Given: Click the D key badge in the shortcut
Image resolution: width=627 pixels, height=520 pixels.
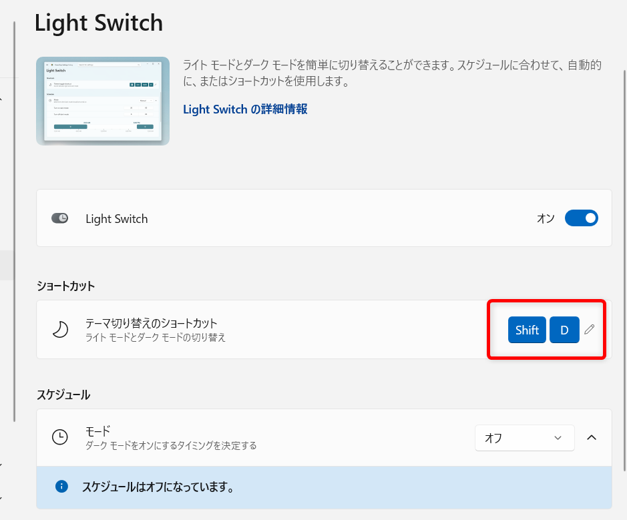Looking at the screenshot, I should point(564,329).
